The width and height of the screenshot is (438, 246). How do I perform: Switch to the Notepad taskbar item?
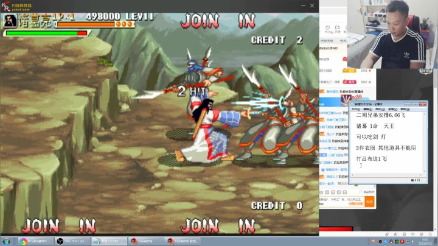109,241
